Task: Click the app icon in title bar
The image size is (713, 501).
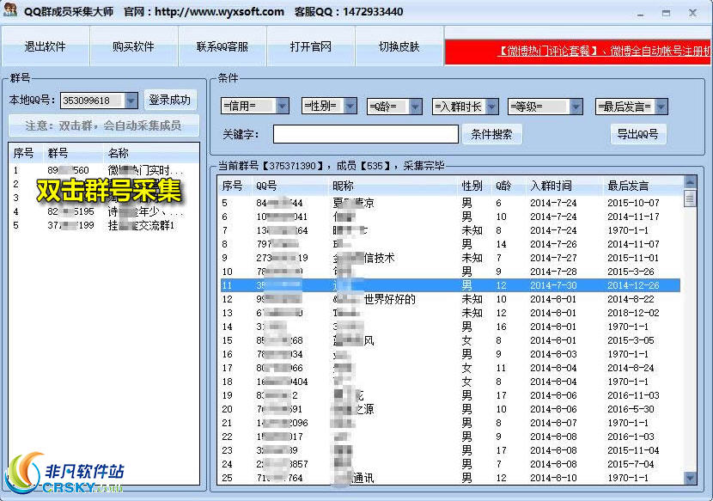Action: [10, 10]
